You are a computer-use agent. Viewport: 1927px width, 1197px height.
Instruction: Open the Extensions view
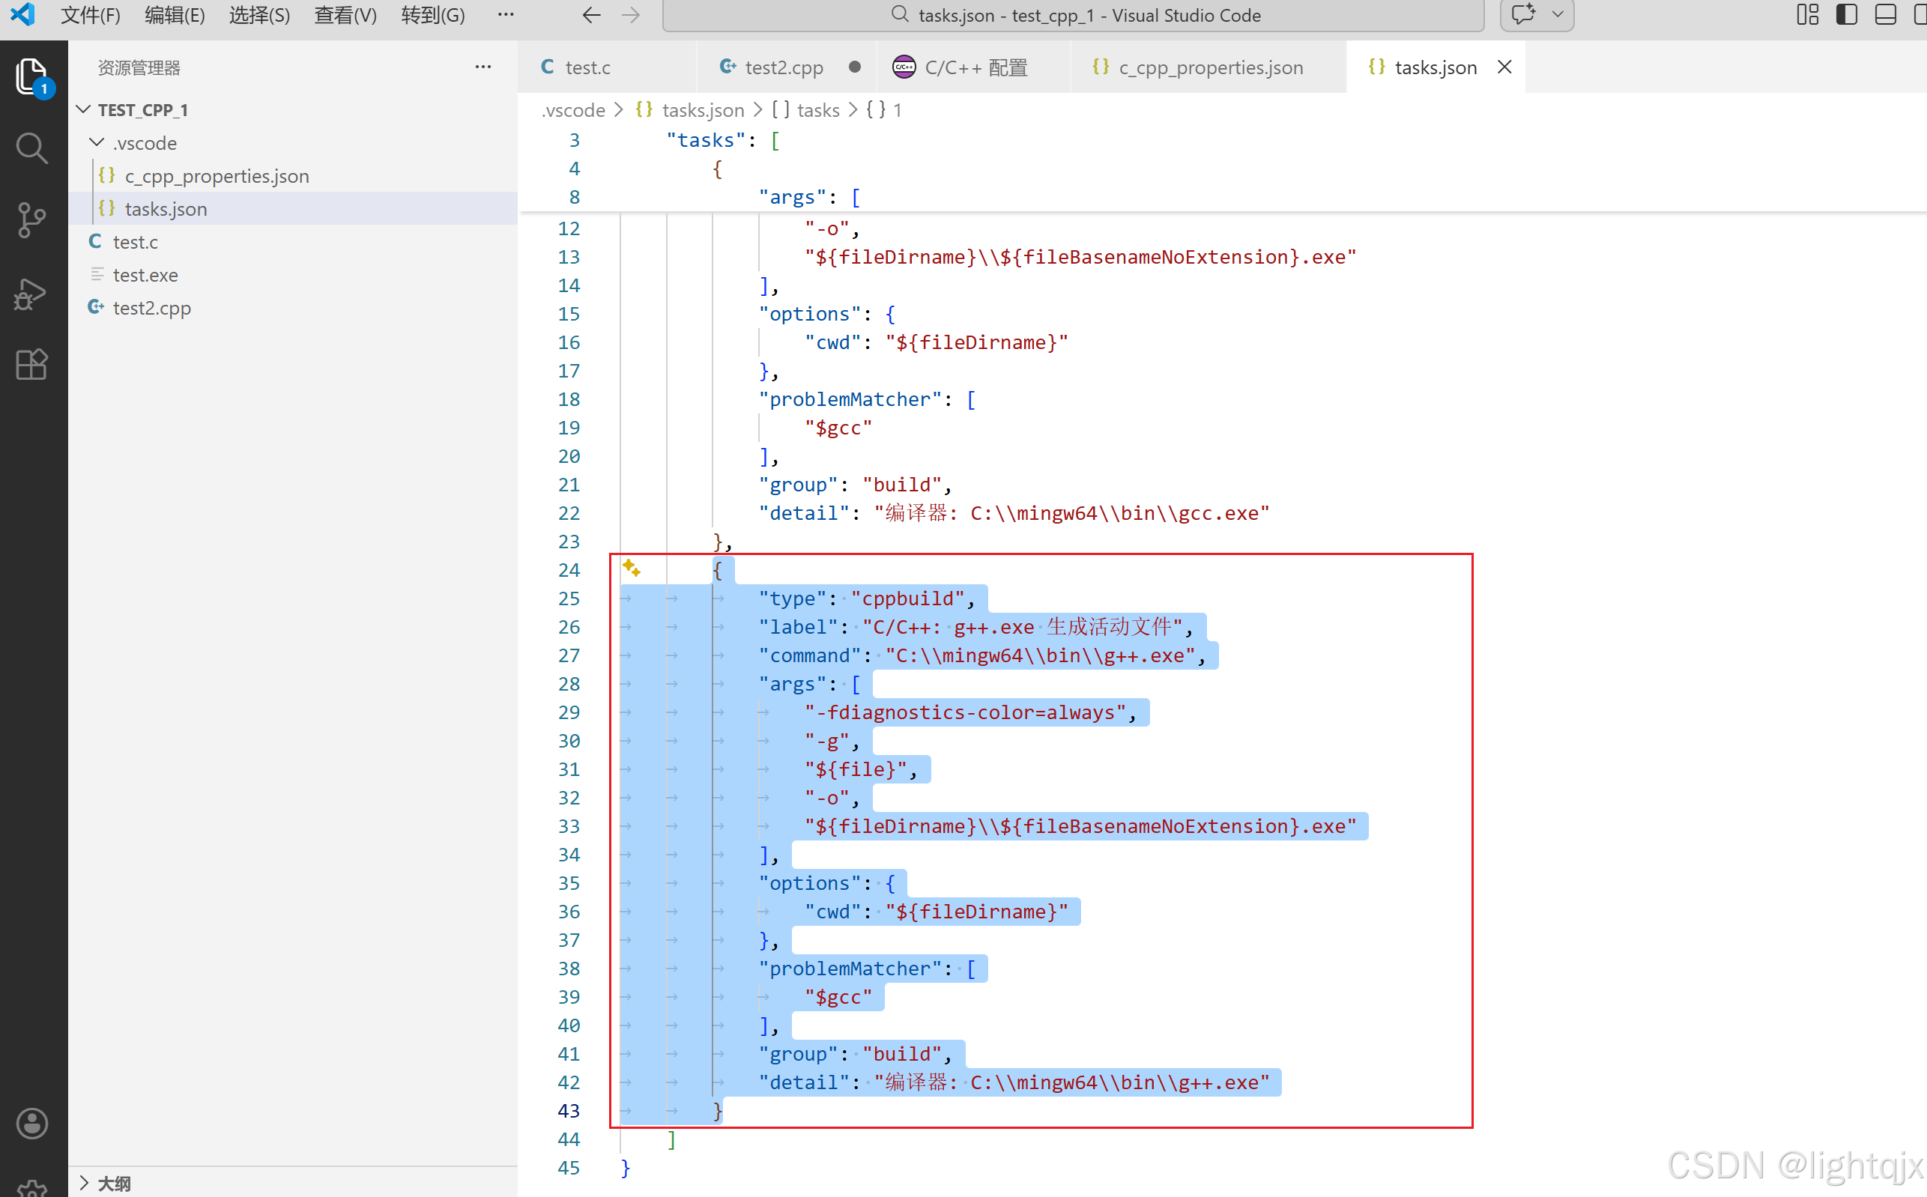[31, 364]
